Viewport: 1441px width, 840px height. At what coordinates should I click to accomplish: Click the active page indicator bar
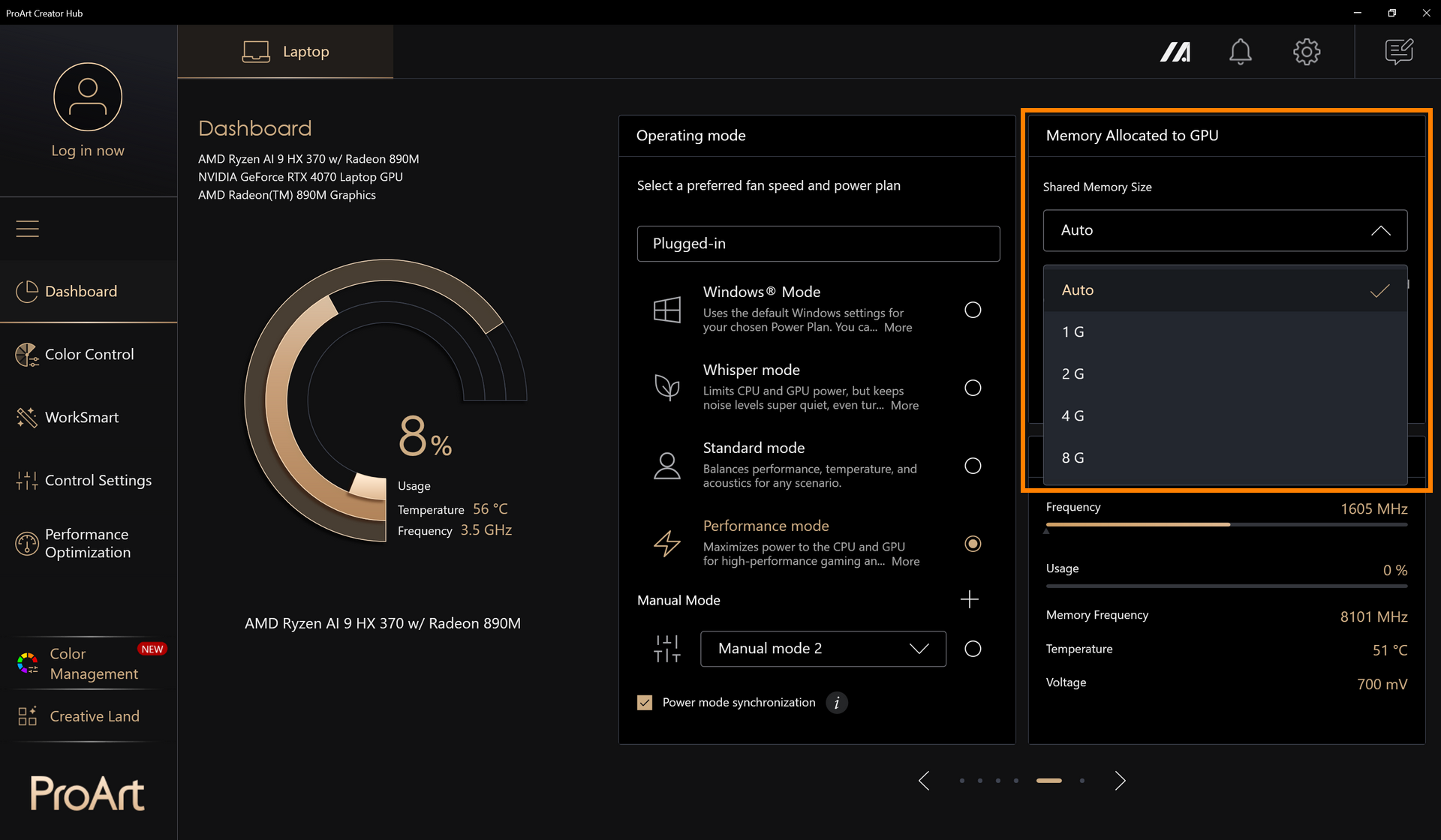tap(1049, 781)
